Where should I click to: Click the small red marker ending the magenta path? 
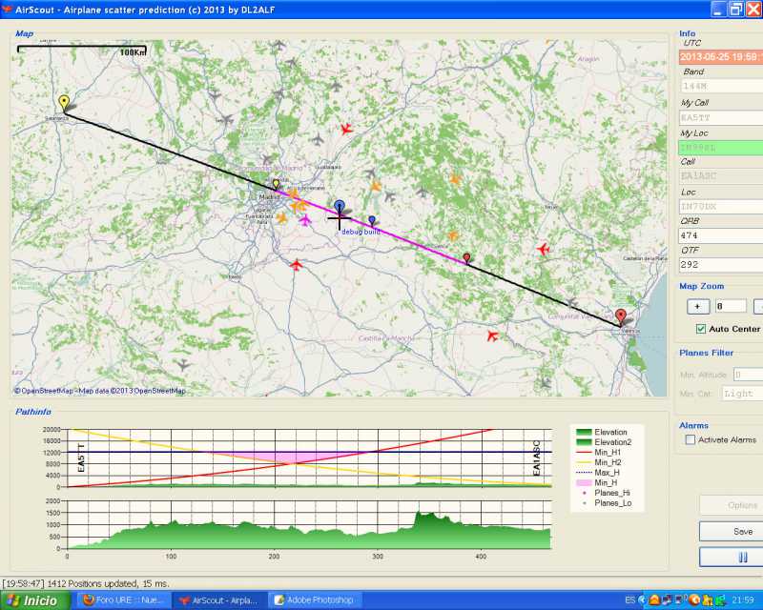466,257
